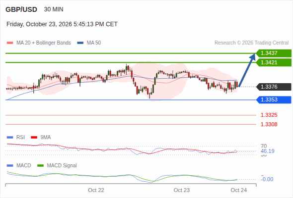Viewport: 293px width, 198px height.
Task: Click the GBP/USD pair title
Action: 21,9
